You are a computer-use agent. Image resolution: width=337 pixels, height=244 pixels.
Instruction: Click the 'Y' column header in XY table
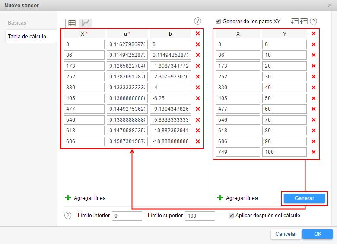pyautogui.click(x=284, y=34)
